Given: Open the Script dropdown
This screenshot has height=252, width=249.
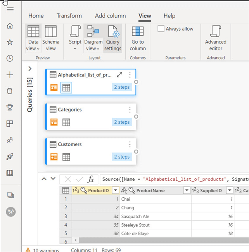Looking at the screenshot, I should click(x=75, y=38).
